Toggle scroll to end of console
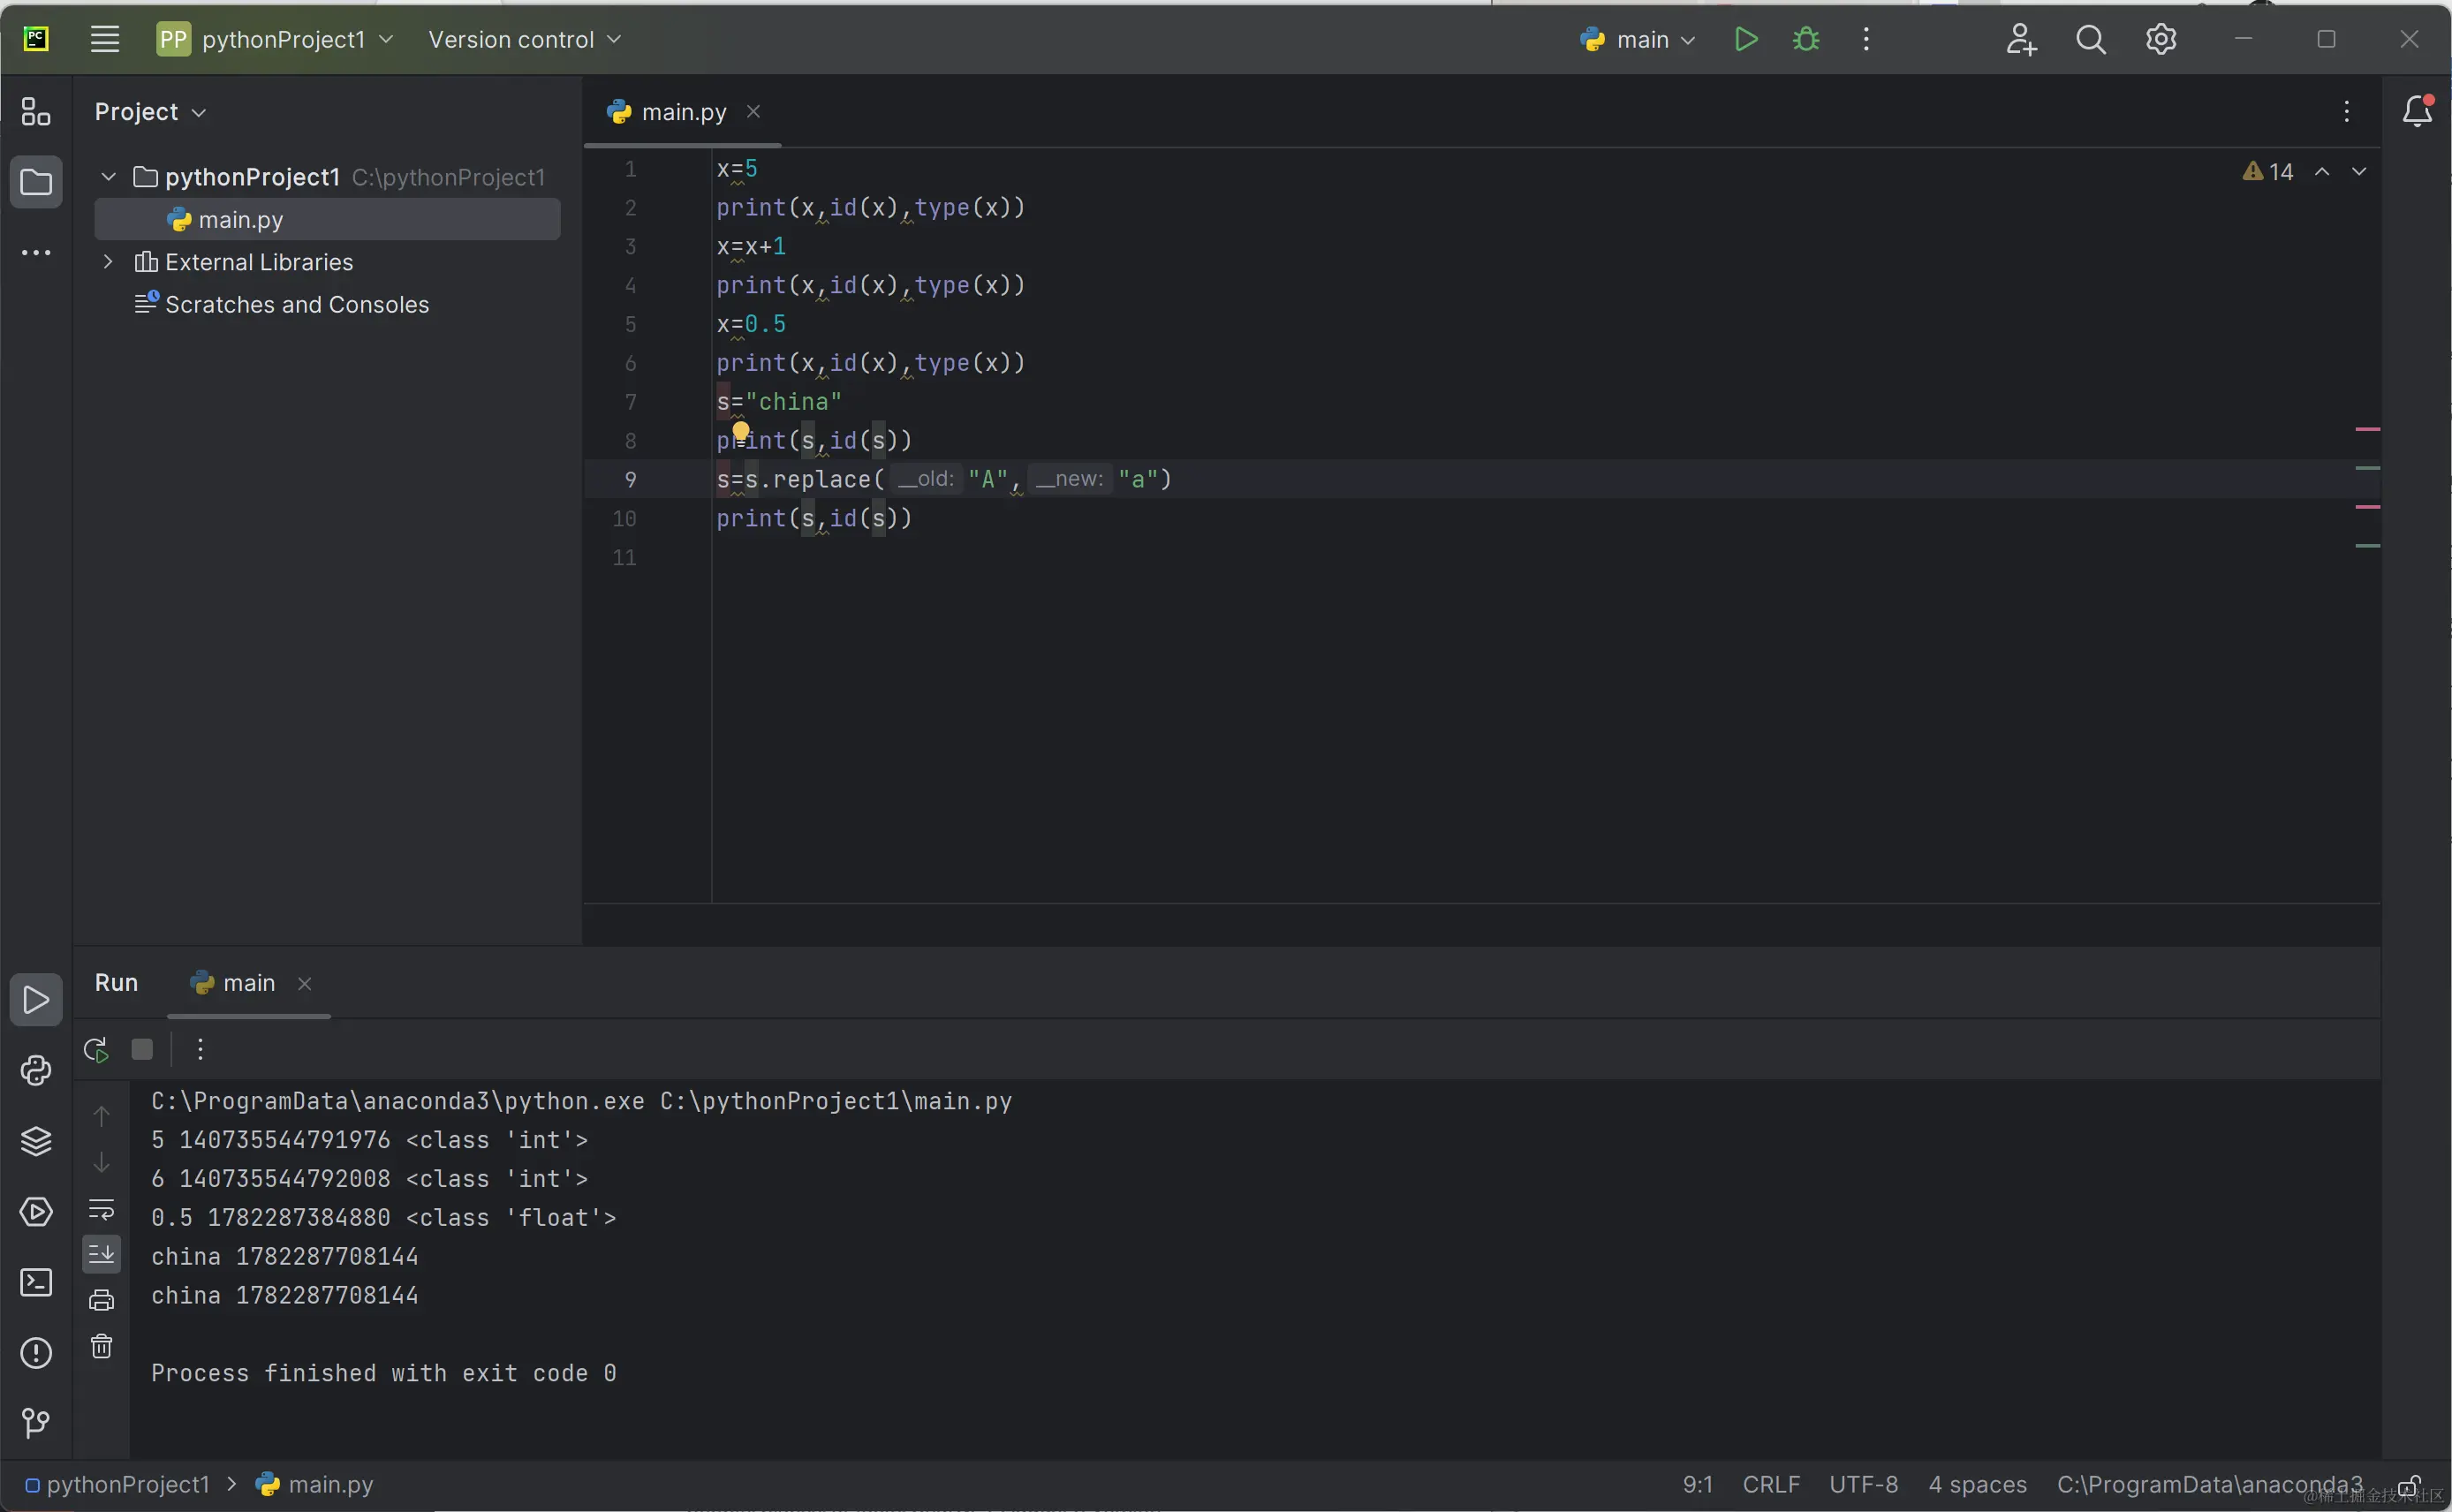Screen dimensions: 2452x1512 coord(102,1254)
